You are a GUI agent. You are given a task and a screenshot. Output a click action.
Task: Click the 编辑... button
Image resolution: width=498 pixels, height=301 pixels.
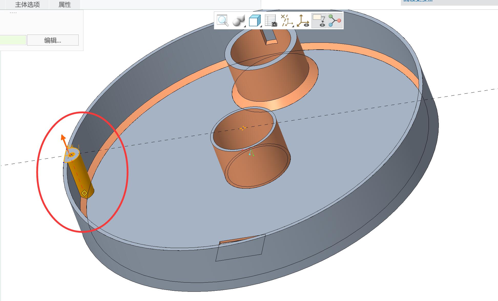(x=53, y=40)
